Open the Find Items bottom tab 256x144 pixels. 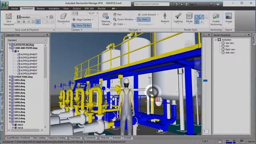pyautogui.click(x=75, y=138)
